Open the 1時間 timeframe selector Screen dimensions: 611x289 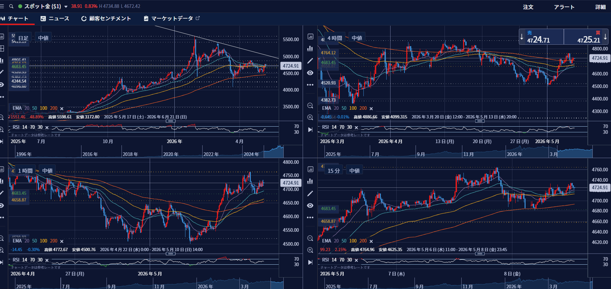coord(25,171)
